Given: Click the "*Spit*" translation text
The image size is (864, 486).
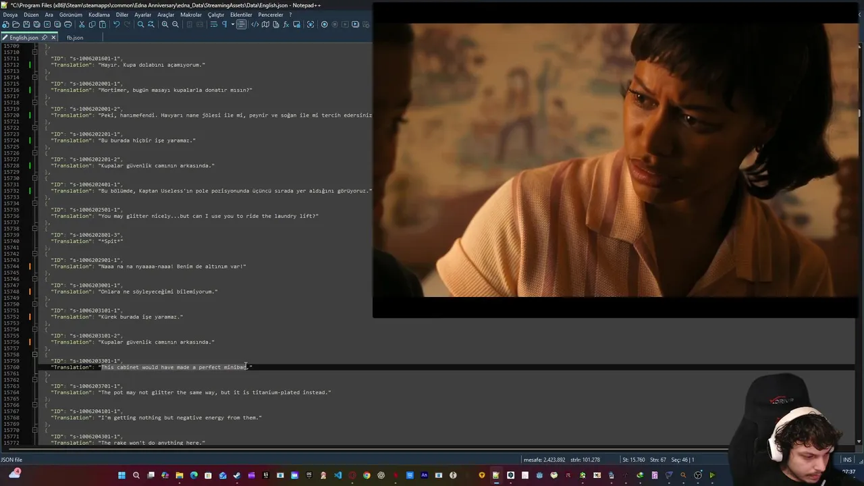Looking at the screenshot, I should pos(111,241).
